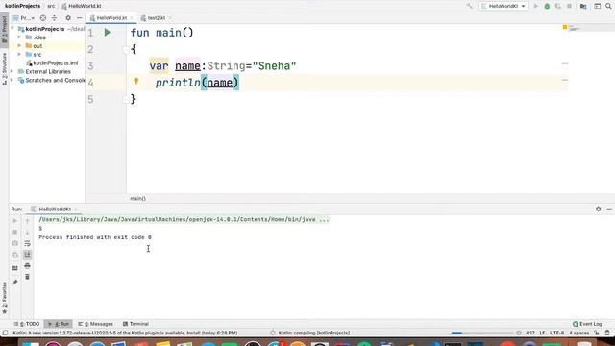The height and width of the screenshot is (346, 615).
Task: Expand Scratches and Consoles node
Action: [12, 81]
